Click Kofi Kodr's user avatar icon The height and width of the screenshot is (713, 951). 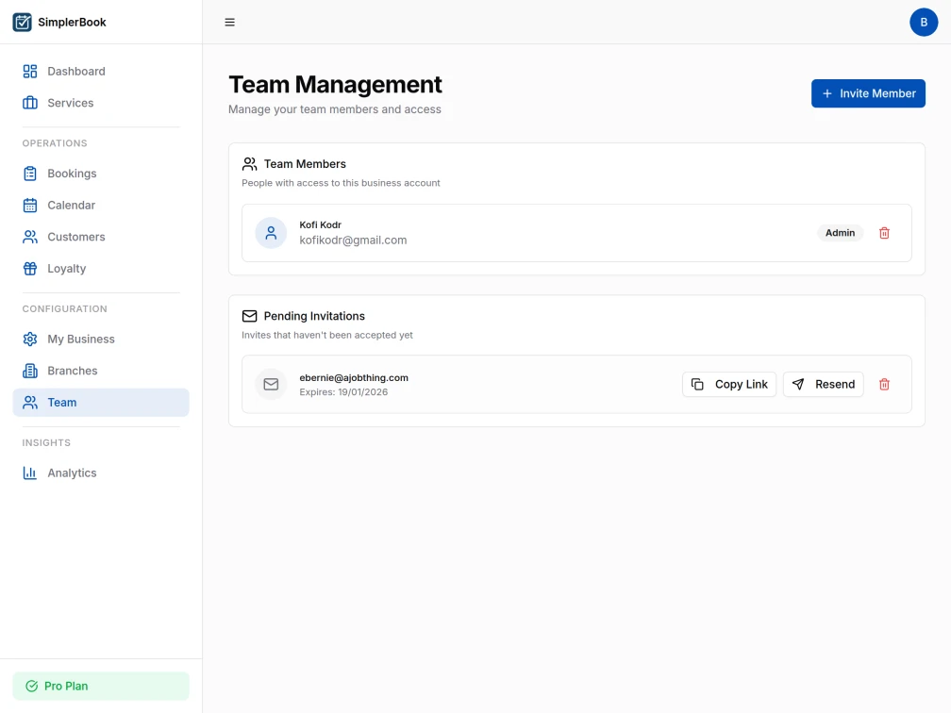(271, 233)
